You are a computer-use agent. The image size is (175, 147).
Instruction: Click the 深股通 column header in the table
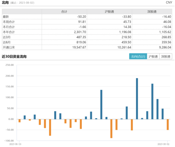coord(152,11)
